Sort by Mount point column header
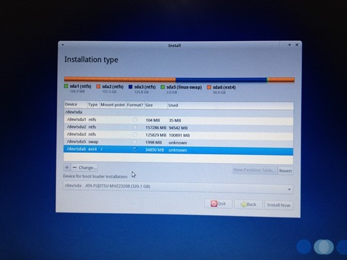347x260 pixels. pyautogui.click(x=112, y=105)
